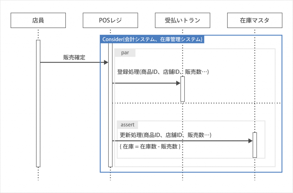Click the 登録処理 arrowhead at 受払いトラン
Screen dimensions: 293x193
click(x=178, y=83)
